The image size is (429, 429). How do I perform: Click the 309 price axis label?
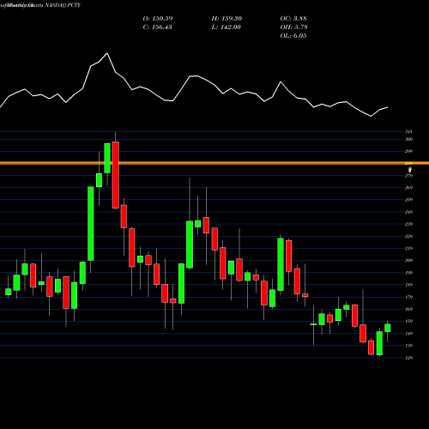click(x=408, y=139)
